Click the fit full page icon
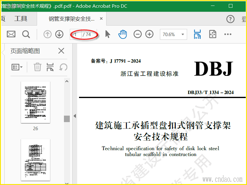The width and height of the screenshot is (247, 185). [213, 34]
